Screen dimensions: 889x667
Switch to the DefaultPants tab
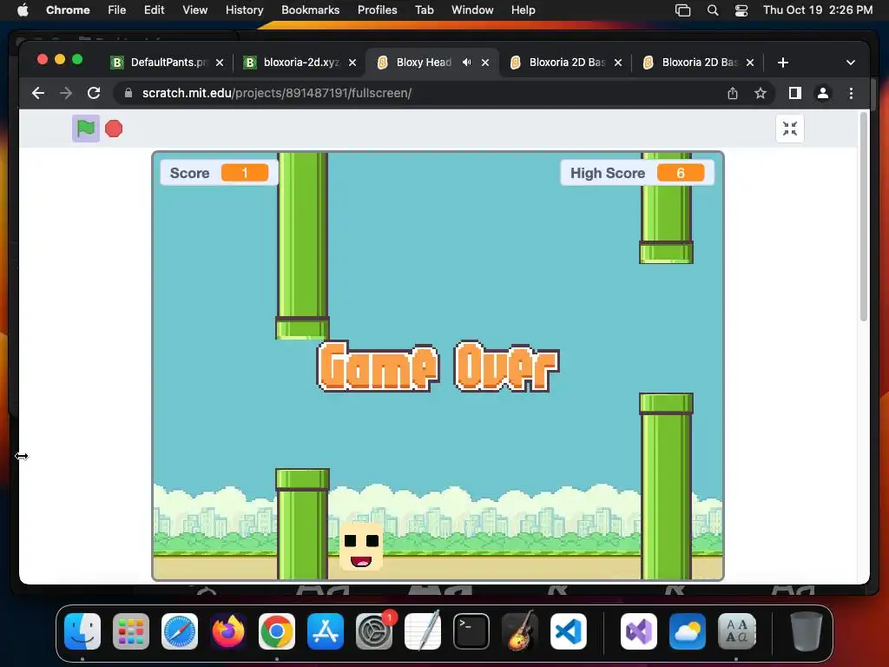click(168, 63)
